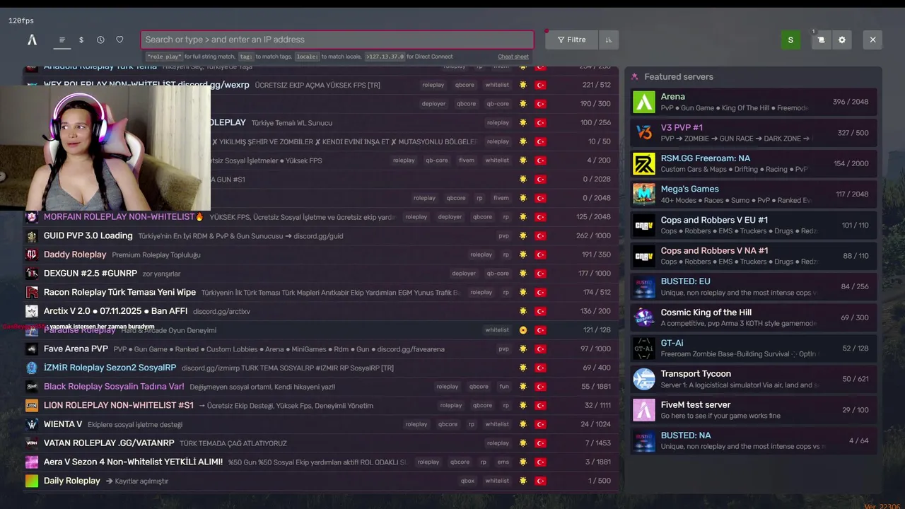Click the Turkey flag on Daddy Roleplay row
Viewport: 905px width, 509px height.
pos(540,255)
